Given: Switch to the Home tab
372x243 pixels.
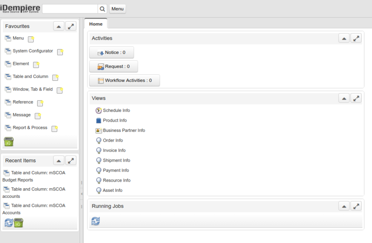Looking at the screenshot, I should coord(96,24).
